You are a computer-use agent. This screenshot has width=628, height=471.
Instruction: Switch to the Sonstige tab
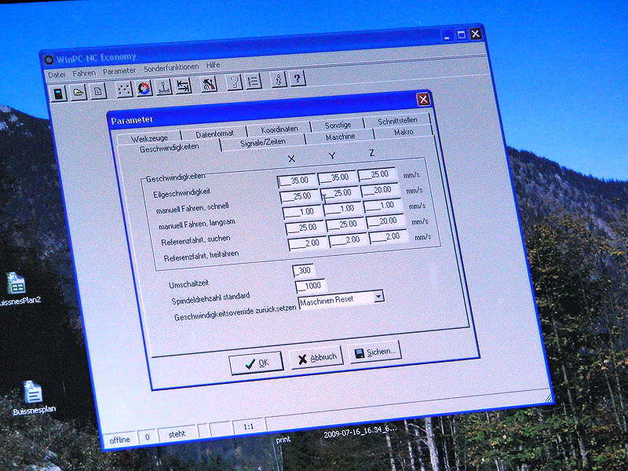338,126
